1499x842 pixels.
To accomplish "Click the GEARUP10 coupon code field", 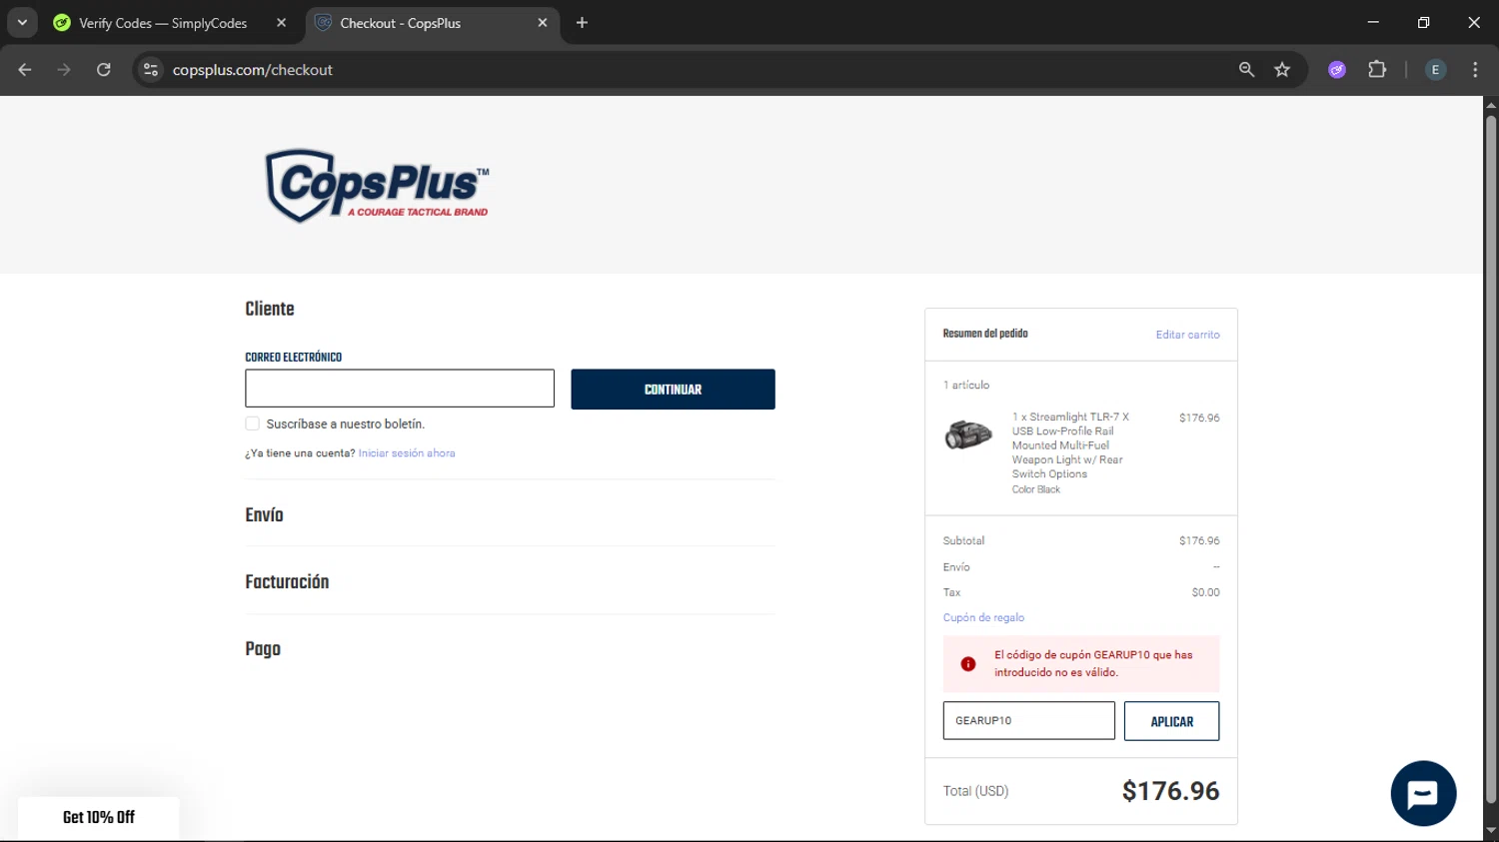I will 1028,720.
